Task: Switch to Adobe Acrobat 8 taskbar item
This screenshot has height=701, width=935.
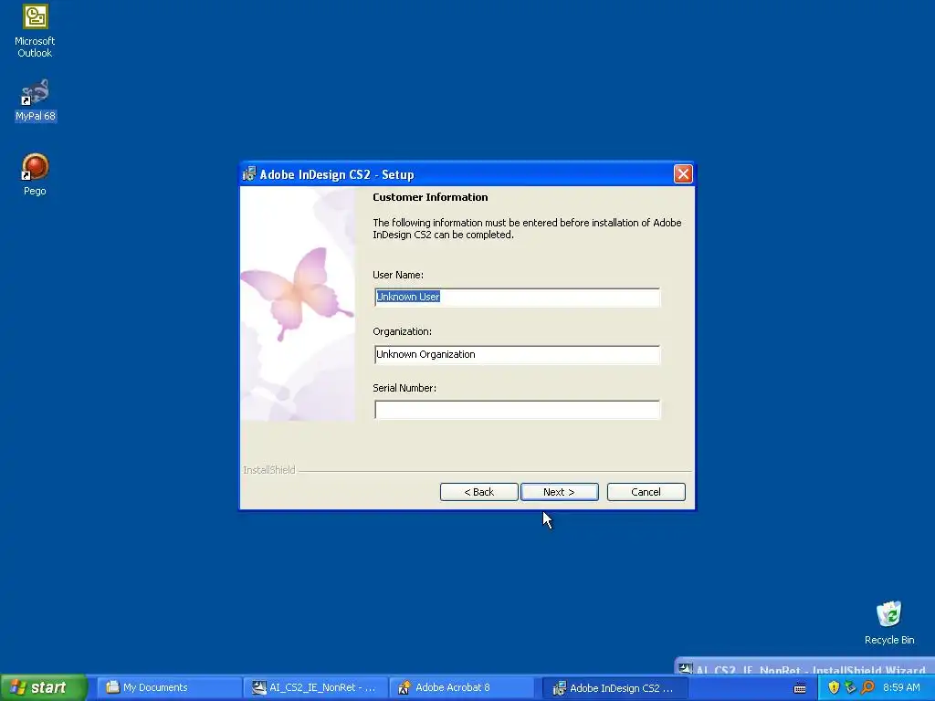Action: coord(461,687)
